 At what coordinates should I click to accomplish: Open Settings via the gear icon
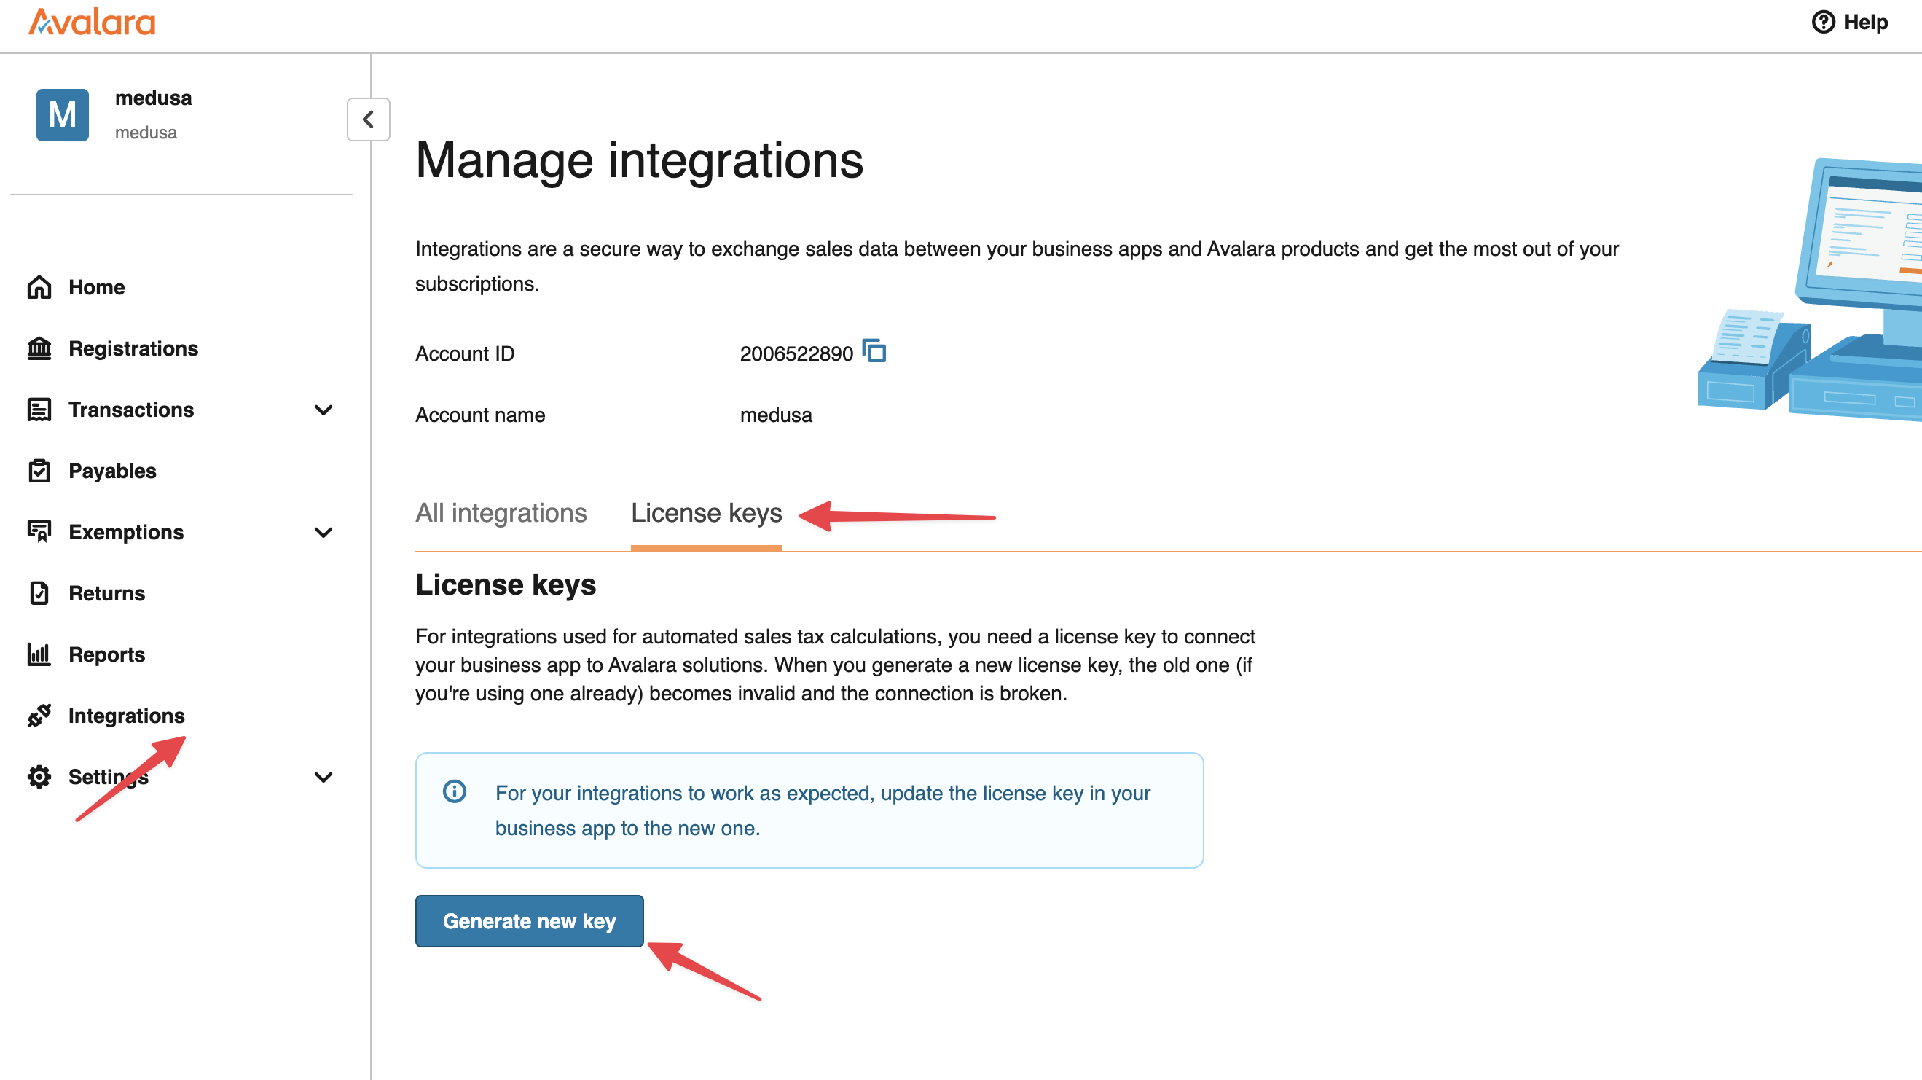click(x=39, y=776)
